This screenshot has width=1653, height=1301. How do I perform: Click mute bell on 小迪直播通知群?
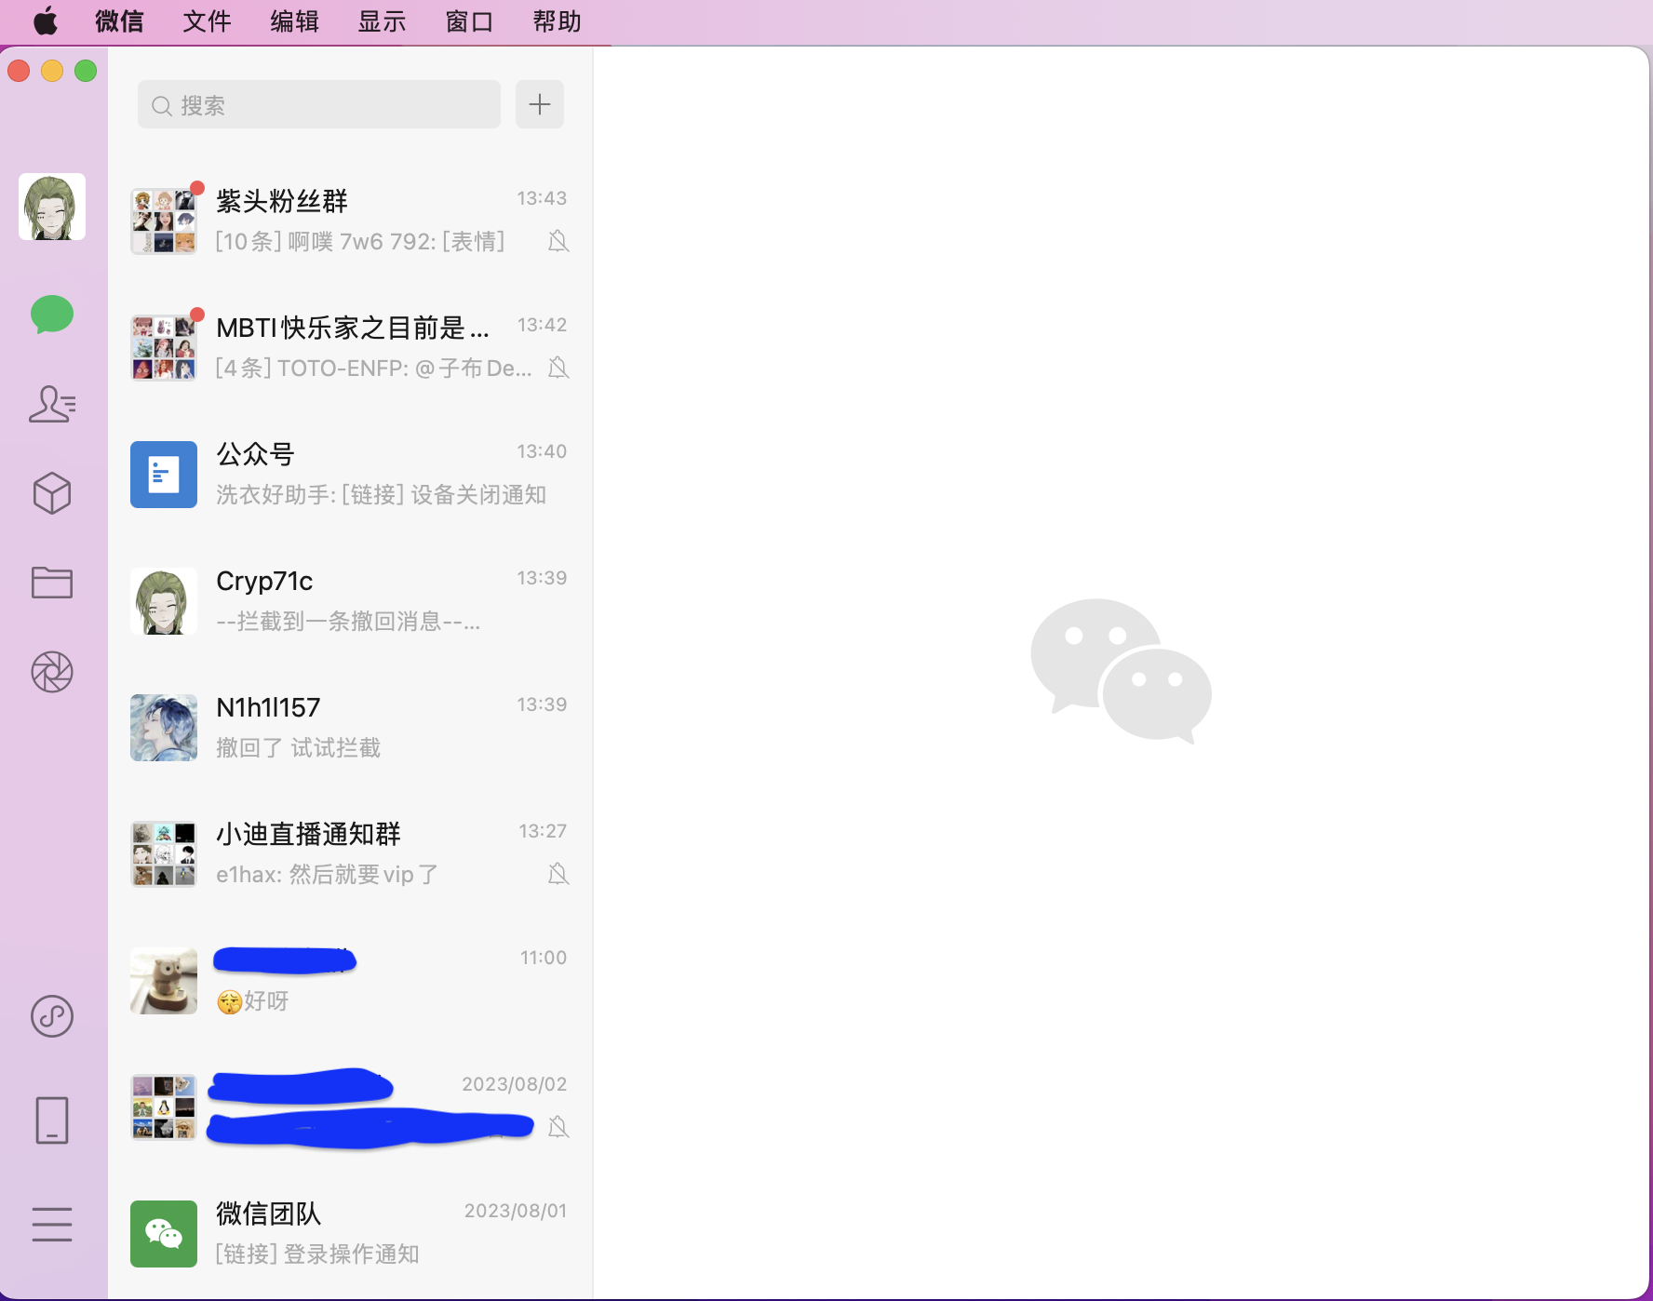tap(558, 874)
